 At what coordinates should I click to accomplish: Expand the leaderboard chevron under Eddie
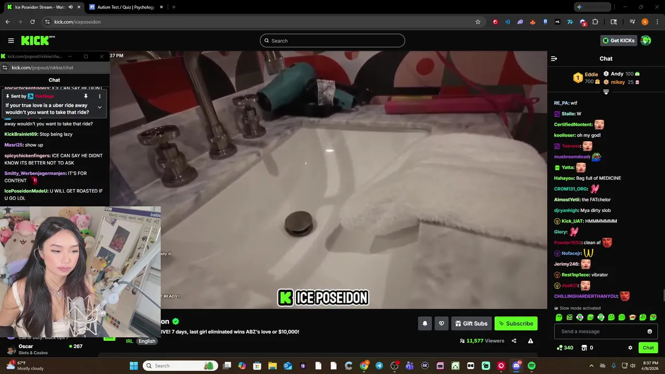606,92
